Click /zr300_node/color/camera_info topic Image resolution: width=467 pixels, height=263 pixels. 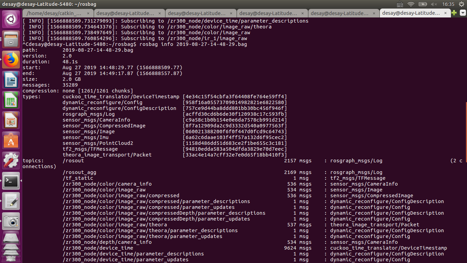107,184
